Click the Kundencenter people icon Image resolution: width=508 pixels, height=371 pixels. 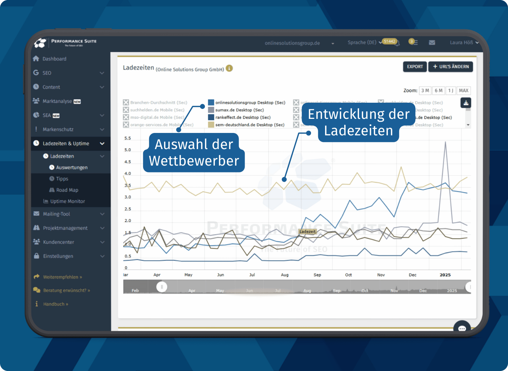(x=36, y=241)
